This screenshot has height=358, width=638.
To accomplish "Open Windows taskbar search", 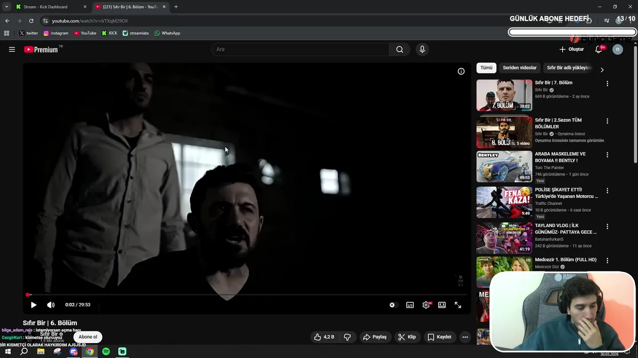I will (24, 352).
